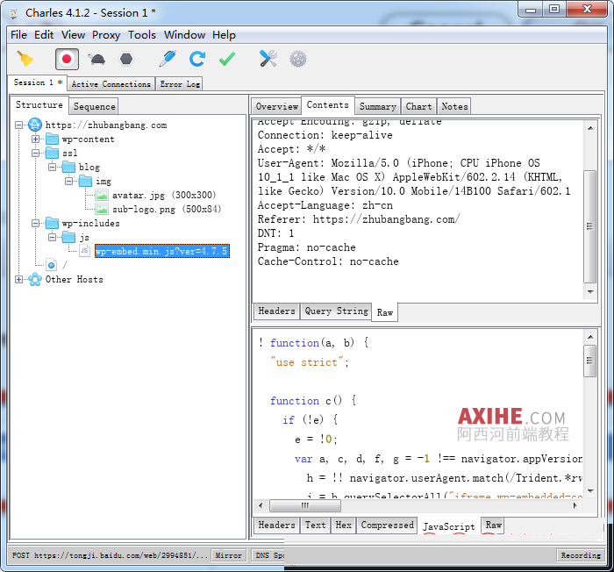The width and height of the screenshot is (614, 572).
Task: Toggle throttling with the turtle icon
Action: 96,59
